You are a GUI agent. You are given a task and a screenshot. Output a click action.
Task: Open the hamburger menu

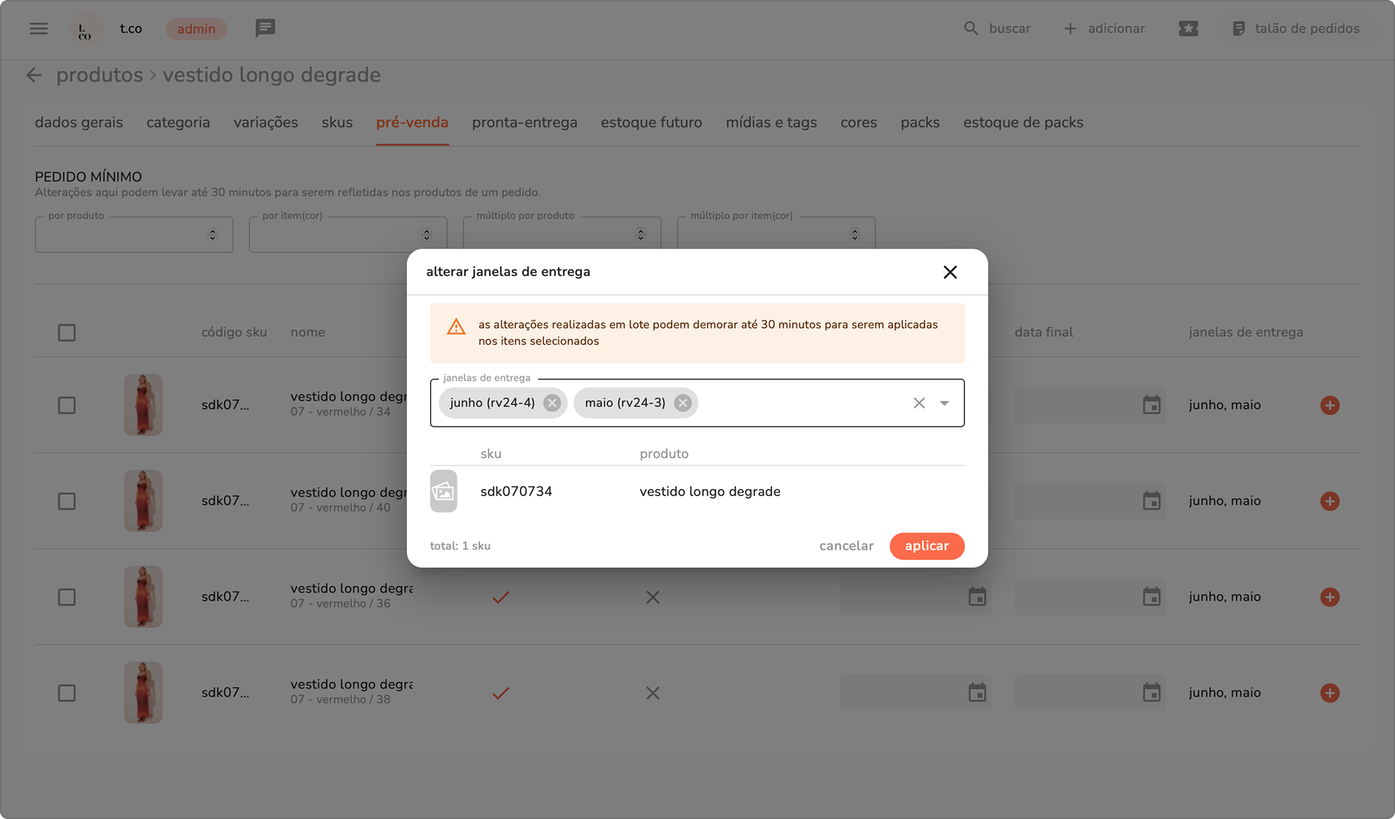[x=38, y=28]
